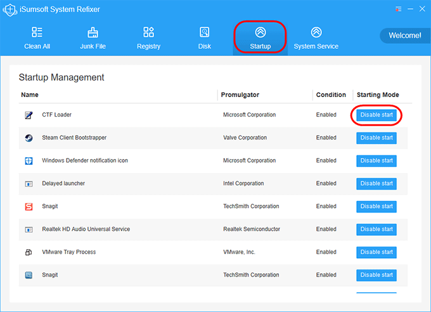Select the Steam Client Bootstrapper name
Screen dimensions: 431x312
(74, 138)
